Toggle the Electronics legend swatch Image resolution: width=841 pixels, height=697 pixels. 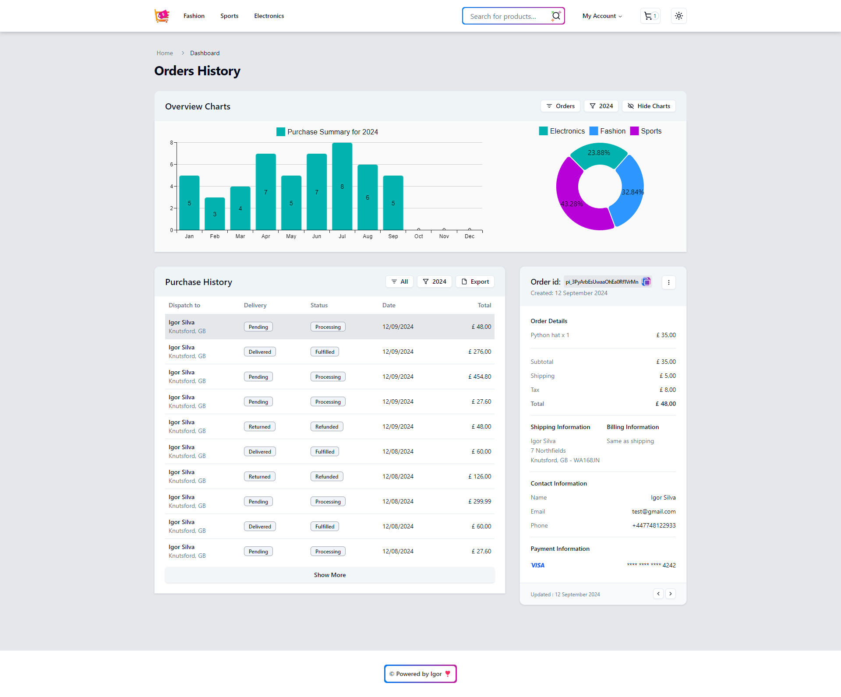tap(543, 131)
